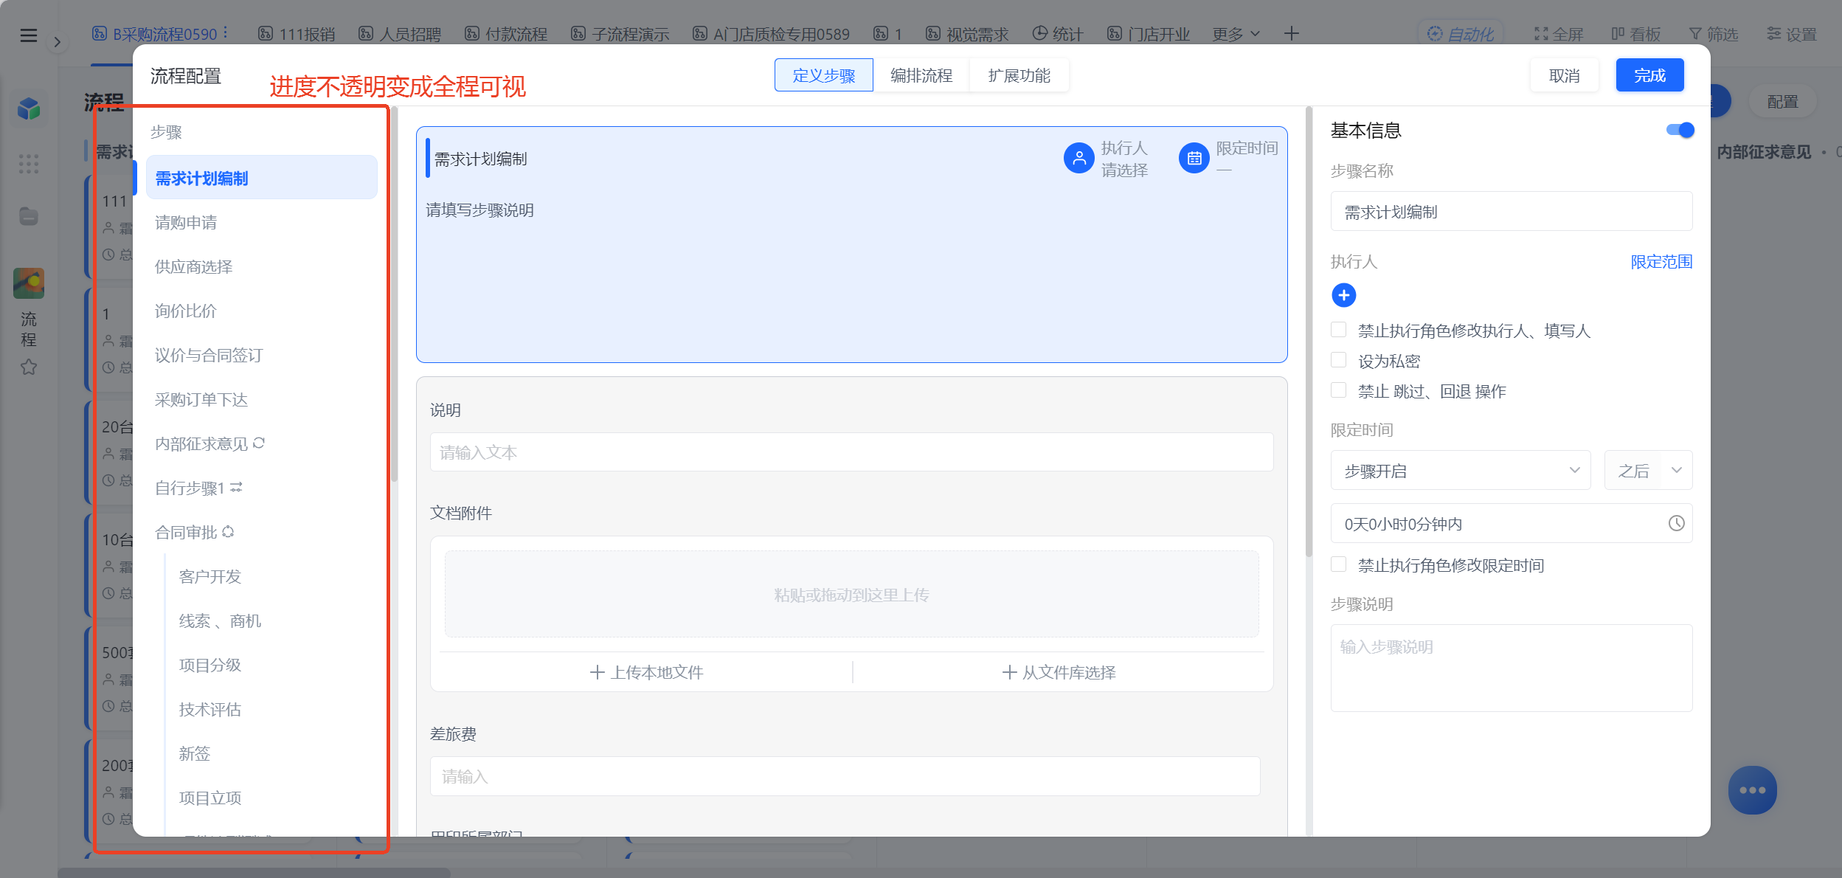Open the hamburger menu icon
Screen dimensions: 1842x878
pos(28,35)
